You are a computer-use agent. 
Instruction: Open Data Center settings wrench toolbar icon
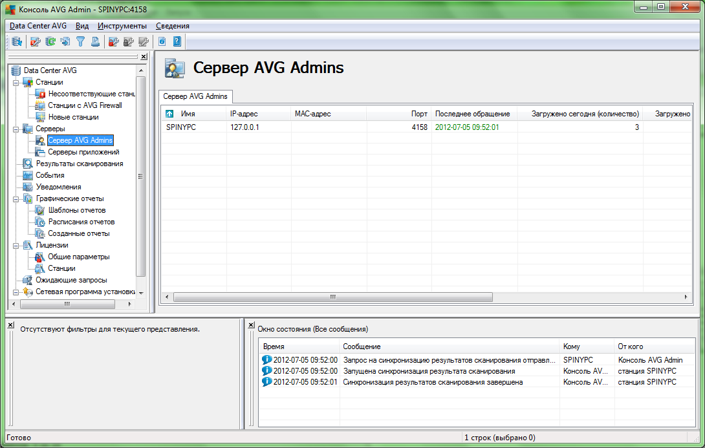(x=35, y=42)
